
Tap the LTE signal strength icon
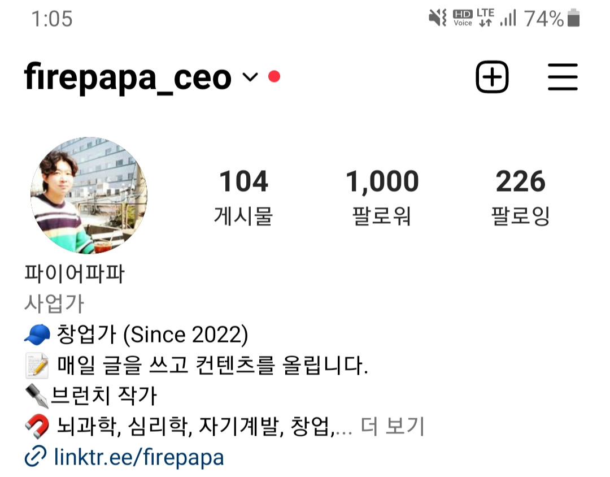[508, 18]
